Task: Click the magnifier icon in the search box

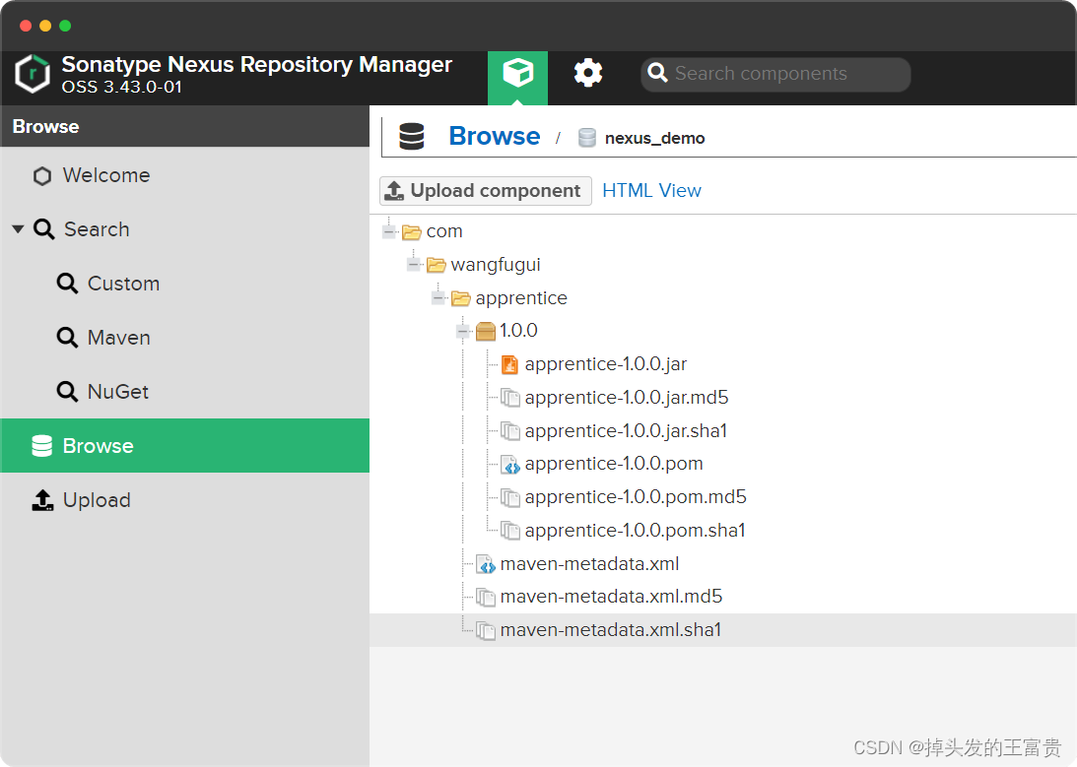Action: 657,73
